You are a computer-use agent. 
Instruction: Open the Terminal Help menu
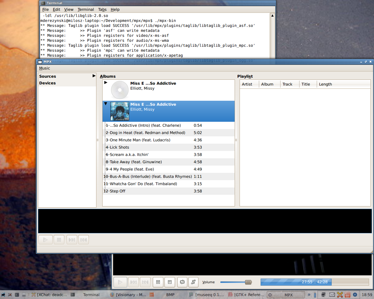tap(115, 9)
